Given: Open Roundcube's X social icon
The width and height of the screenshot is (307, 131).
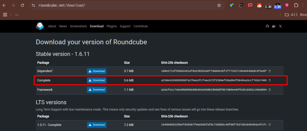Looking at the screenshot, I should 280,26.
